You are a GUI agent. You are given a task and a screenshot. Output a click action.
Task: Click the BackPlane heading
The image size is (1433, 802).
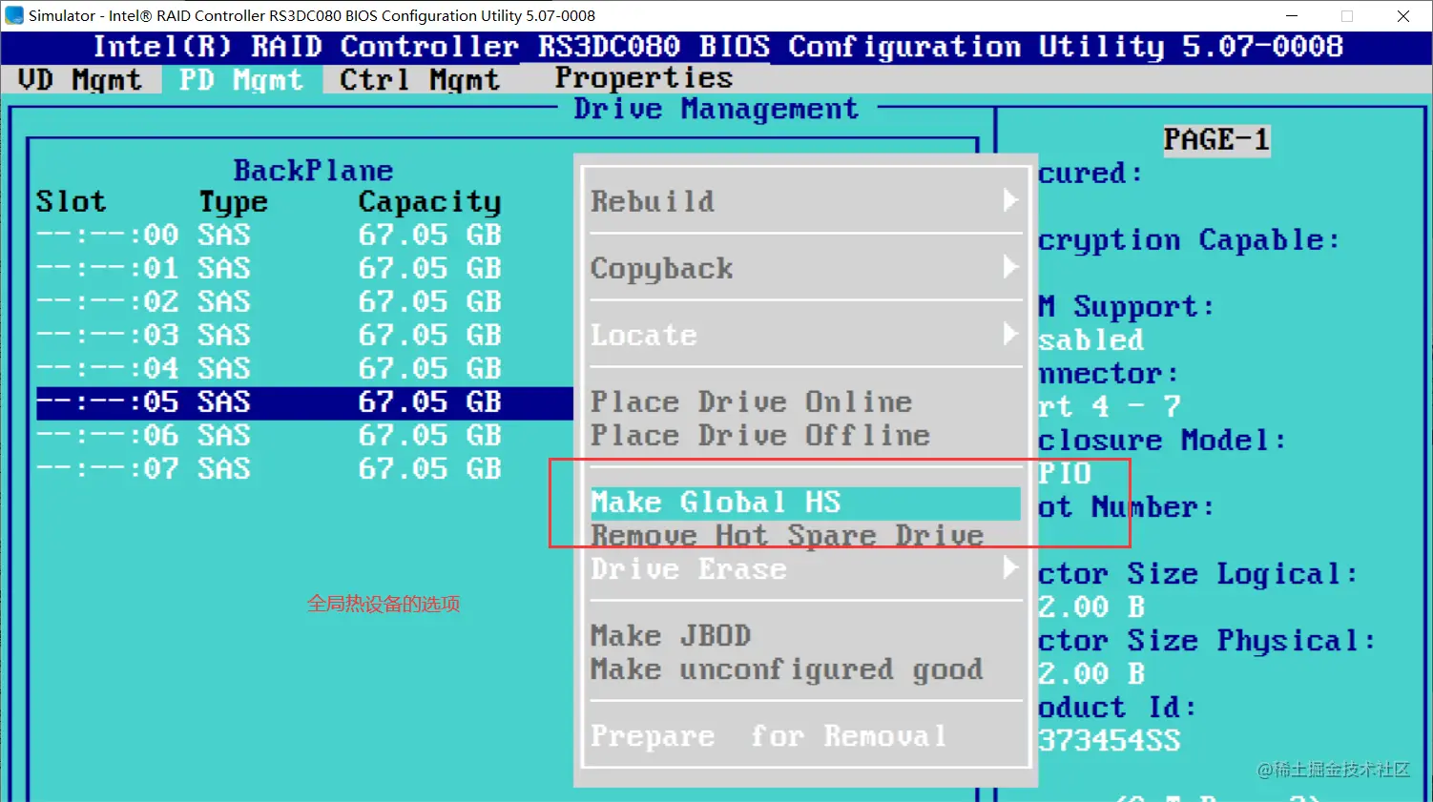313,171
